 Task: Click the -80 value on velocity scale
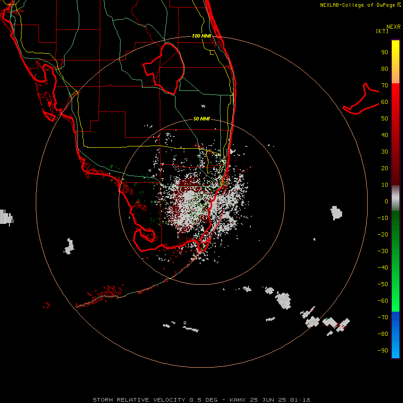[383, 334]
